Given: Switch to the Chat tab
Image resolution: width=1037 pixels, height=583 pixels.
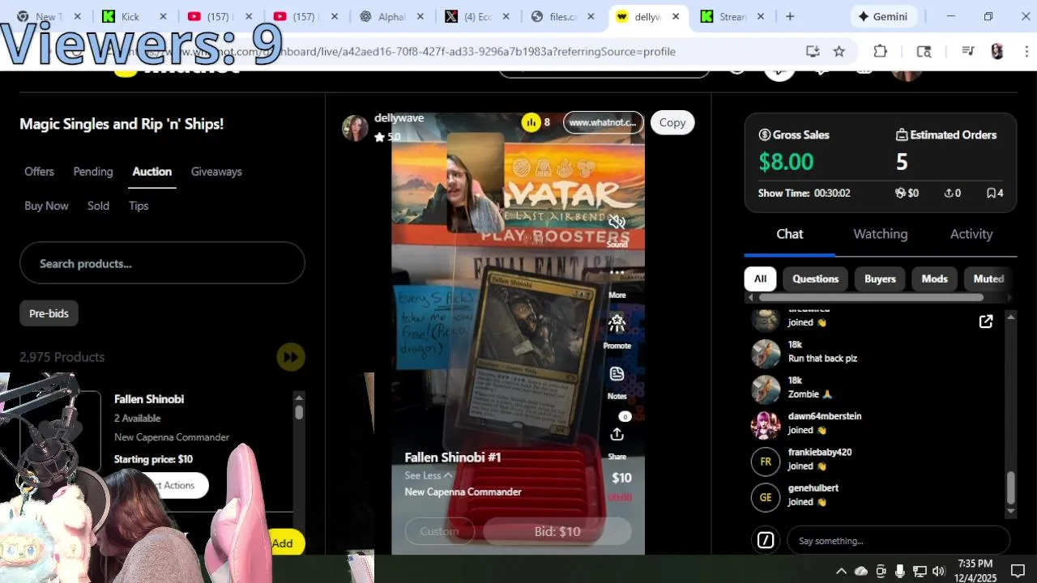Looking at the screenshot, I should [x=790, y=234].
